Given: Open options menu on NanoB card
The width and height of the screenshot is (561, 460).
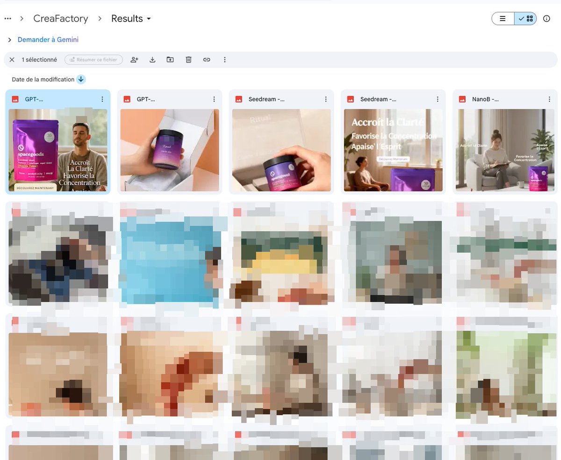Looking at the screenshot, I should pos(549,99).
